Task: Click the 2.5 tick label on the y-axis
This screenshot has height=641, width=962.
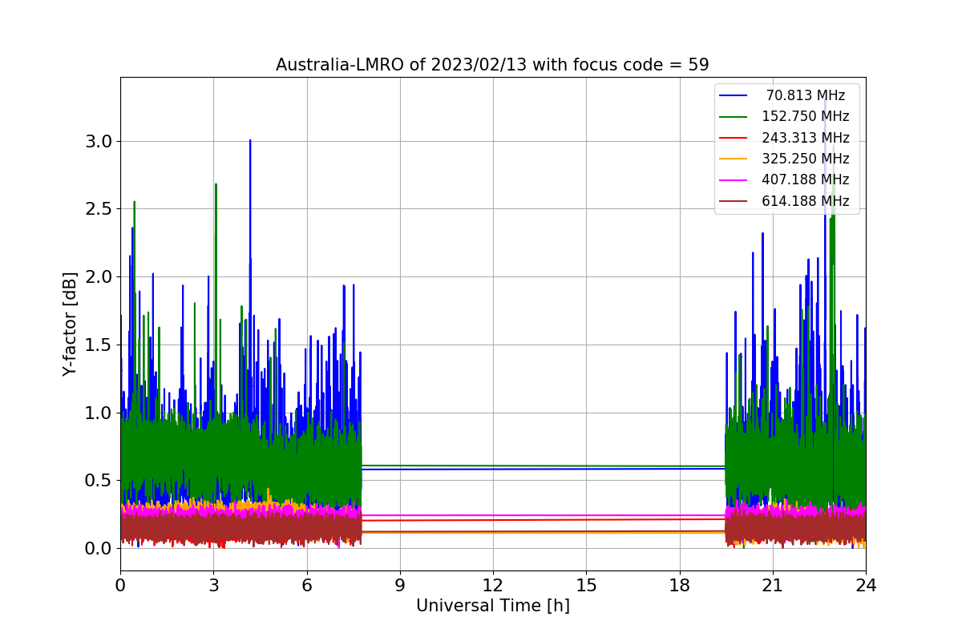Action: click(97, 209)
